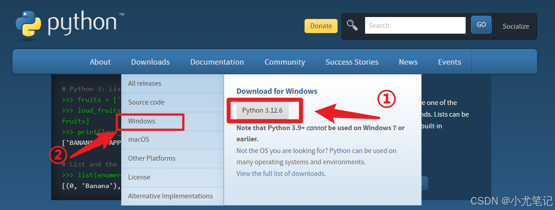Viewport: 555px width, 210px height.
Task: Select Windows in Downloads submenu
Action: [x=172, y=121]
